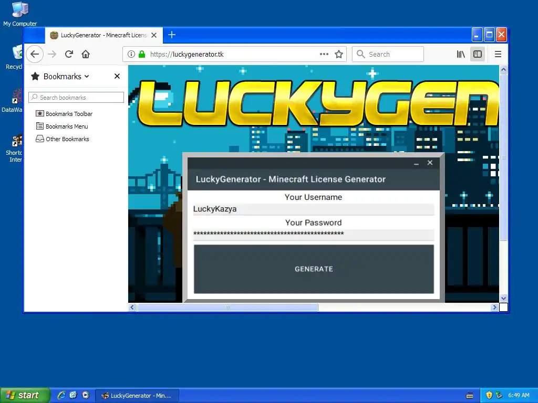This screenshot has height=403, width=538.
Task: Open a new browser tab
Action: pos(172,35)
